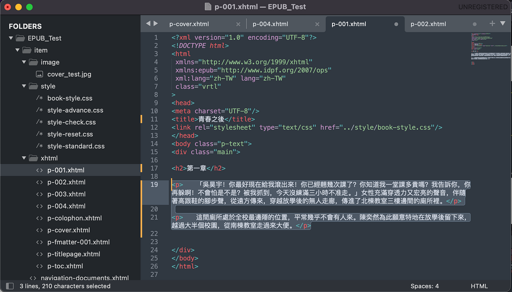Screen dimensions: 512x292
Task: Open p-004.xhtml from sidebar
Action: [66, 206]
